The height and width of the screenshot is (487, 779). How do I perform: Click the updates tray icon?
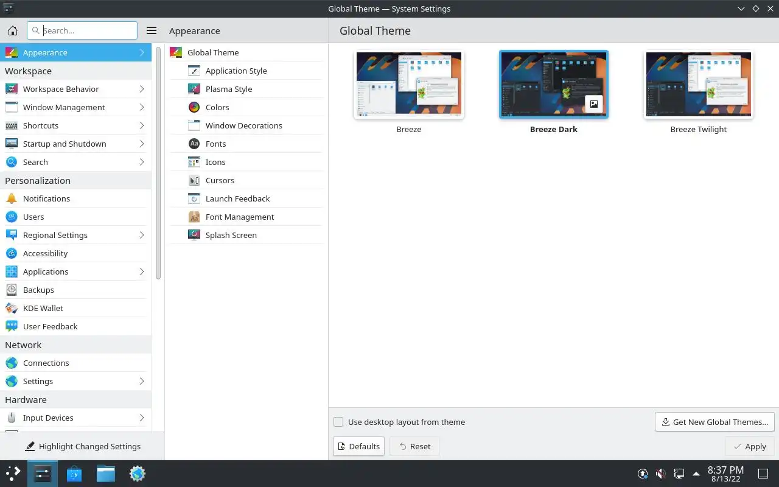pyautogui.click(x=643, y=474)
